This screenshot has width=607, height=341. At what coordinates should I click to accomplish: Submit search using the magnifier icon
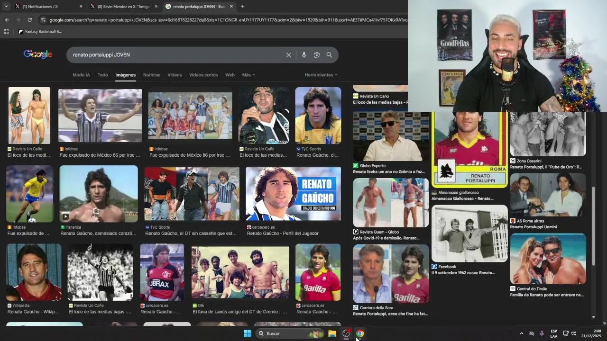pos(329,55)
